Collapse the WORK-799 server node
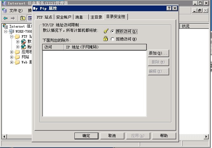This screenshot has height=148, width=212. click(5, 31)
